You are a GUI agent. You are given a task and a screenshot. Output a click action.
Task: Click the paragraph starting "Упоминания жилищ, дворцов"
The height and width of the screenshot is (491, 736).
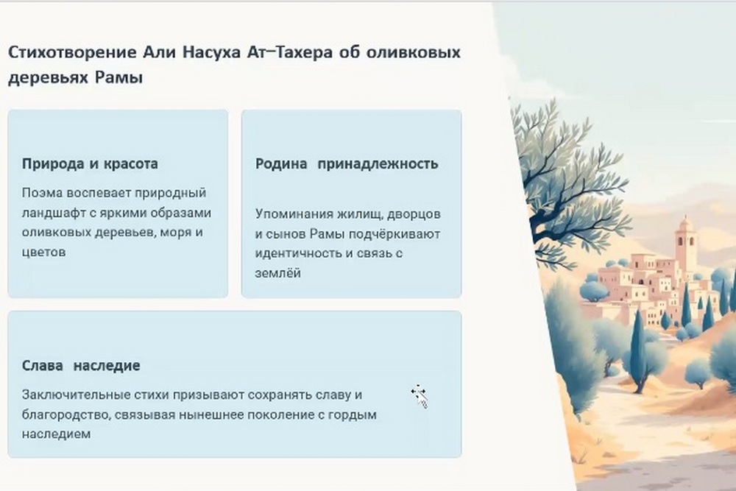click(x=347, y=244)
